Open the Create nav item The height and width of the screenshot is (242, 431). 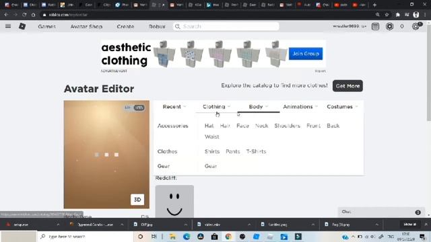coord(125,26)
